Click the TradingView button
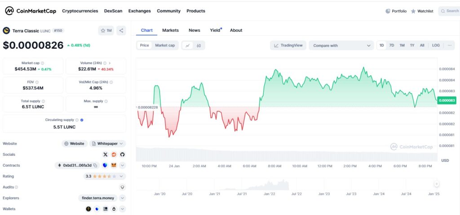Screen dimensions: 460x215 pyautogui.click(x=288, y=45)
